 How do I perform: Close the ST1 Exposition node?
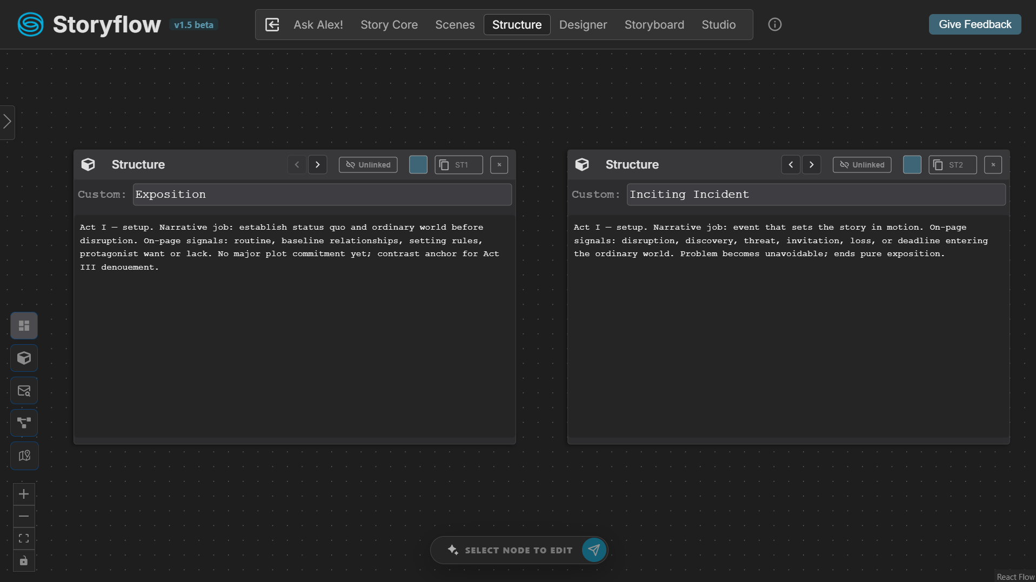pyautogui.click(x=499, y=165)
